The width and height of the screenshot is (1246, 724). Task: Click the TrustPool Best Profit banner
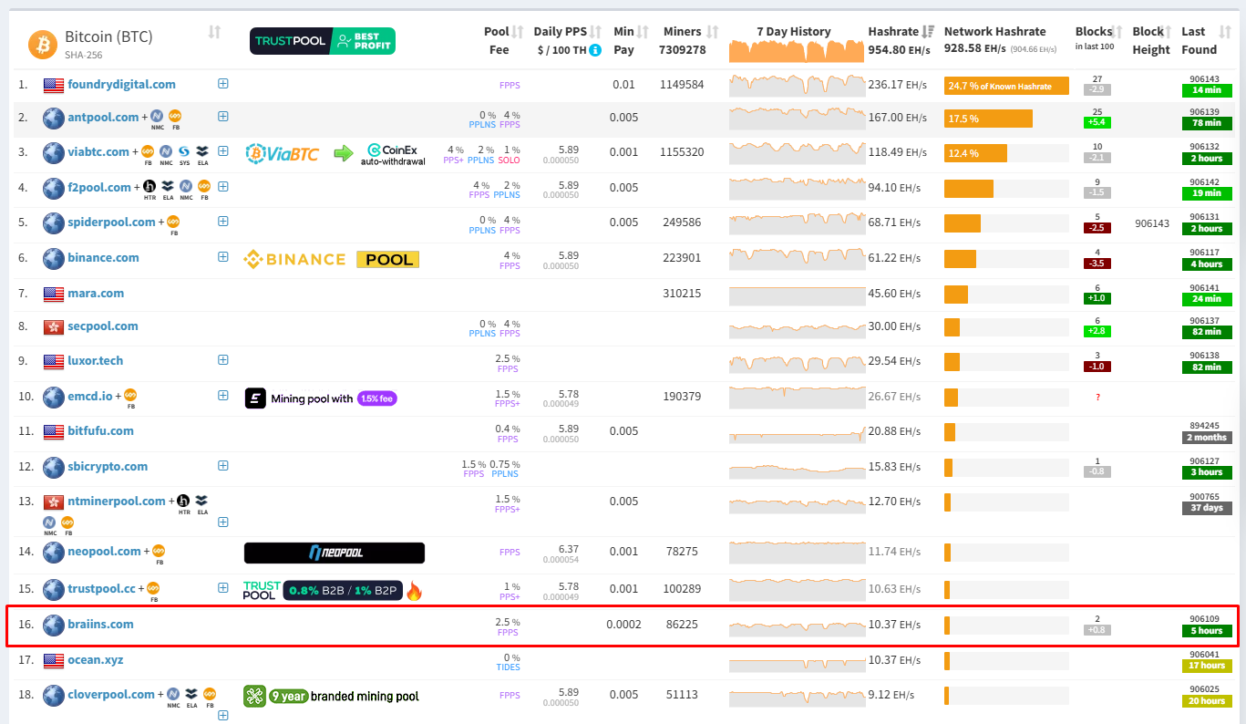(x=323, y=41)
